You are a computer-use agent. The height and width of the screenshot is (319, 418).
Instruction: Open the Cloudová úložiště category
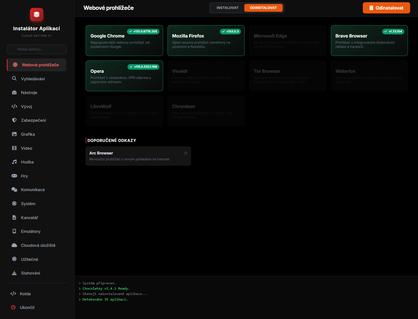[x=36, y=245]
